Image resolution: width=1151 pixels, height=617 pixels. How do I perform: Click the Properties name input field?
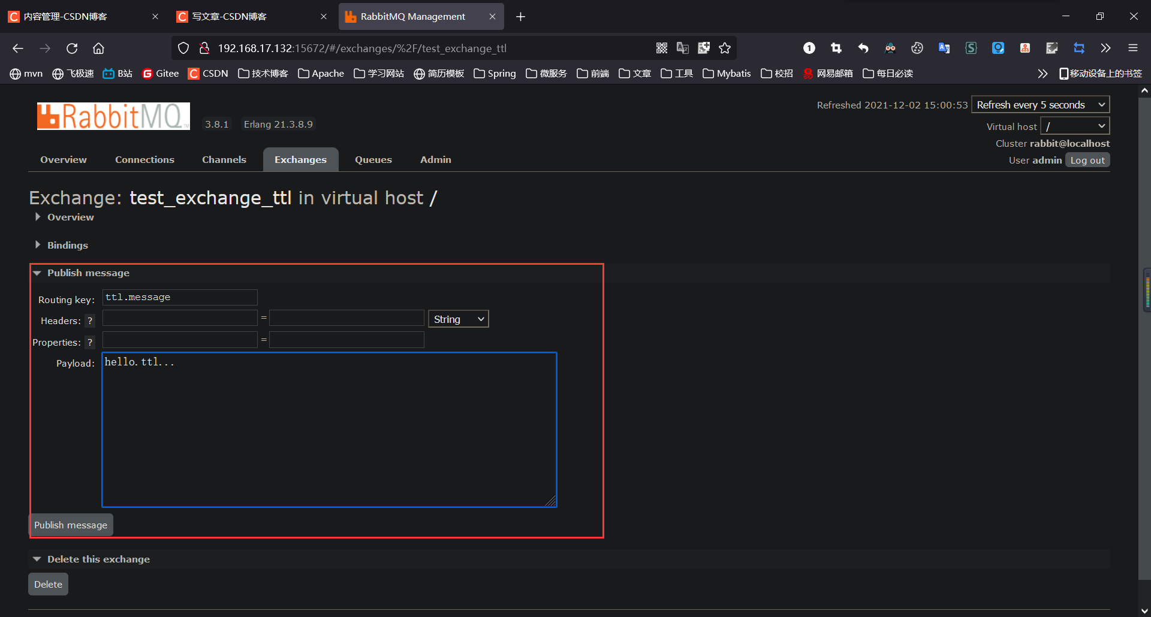[x=180, y=340]
